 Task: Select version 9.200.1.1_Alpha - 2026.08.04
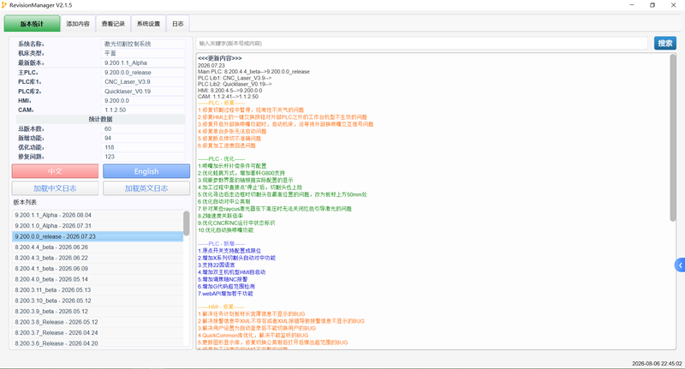pyautogui.click(x=98, y=215)
